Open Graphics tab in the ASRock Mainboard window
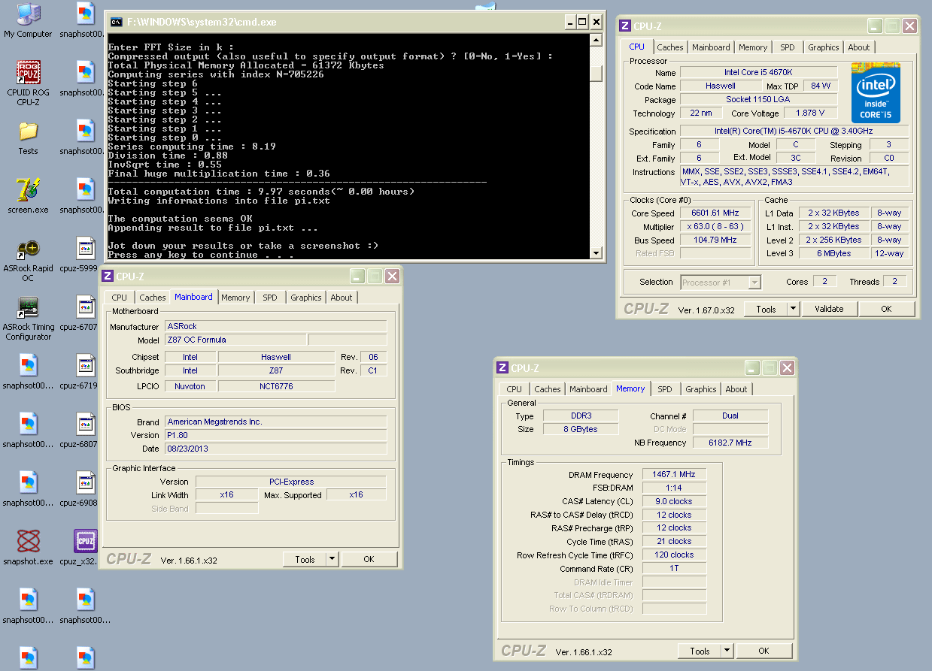Viewport: 932px width, 671px height. [305, 298]
